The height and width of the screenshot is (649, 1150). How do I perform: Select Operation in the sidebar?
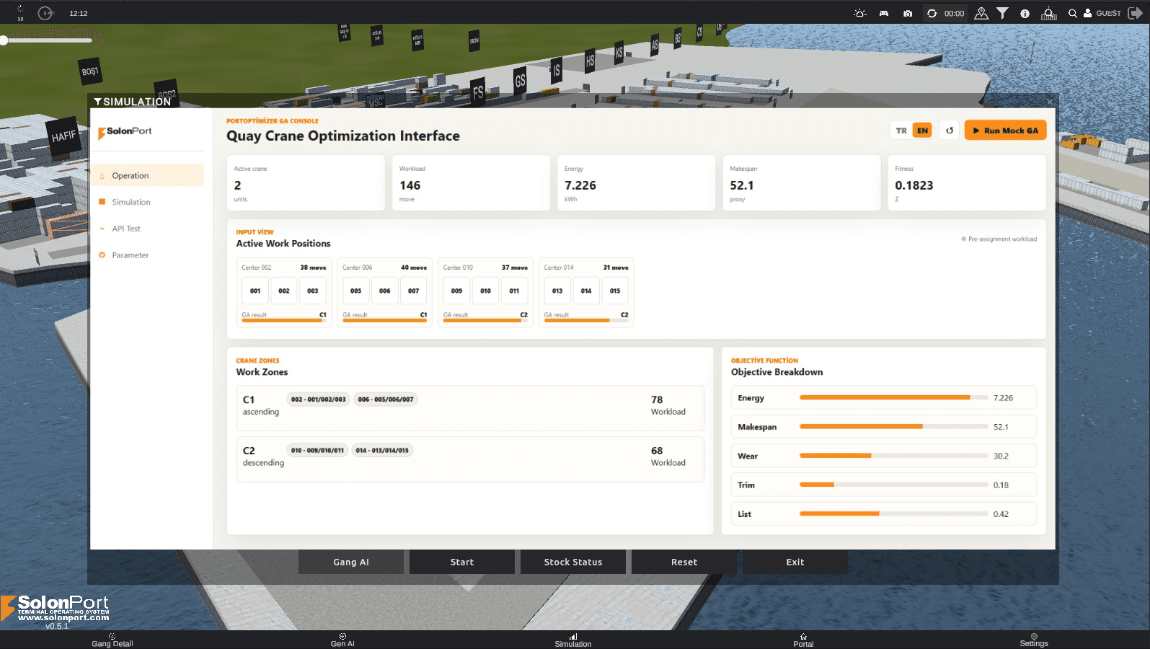pyautogui.click(x=147, y=175)
